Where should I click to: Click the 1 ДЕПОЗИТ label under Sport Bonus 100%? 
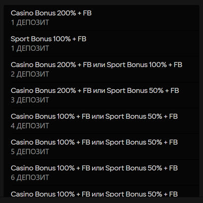point(30,48)
